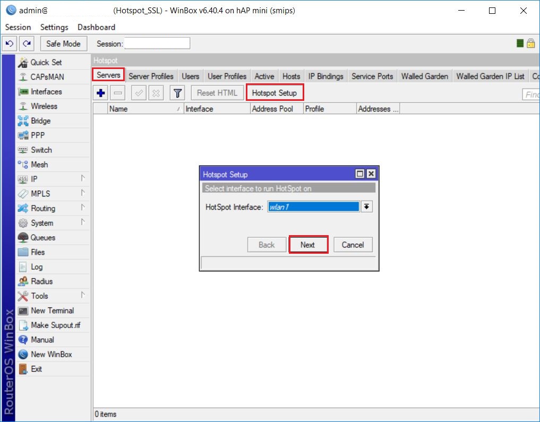
Task: Click the funnel filter icon
Action: (x=178, y=93)
